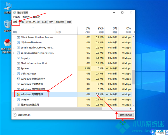Click the 简略信息 collapse arrow icon

click(15, 115)
